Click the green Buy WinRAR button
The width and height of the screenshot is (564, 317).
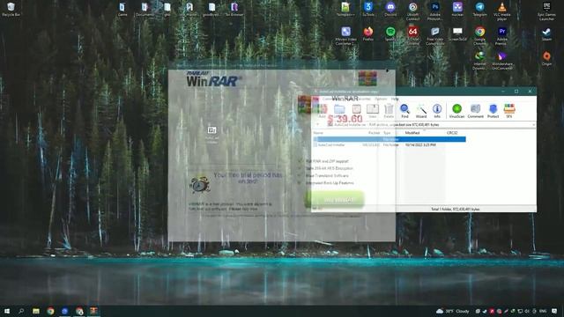coord(335,200)
